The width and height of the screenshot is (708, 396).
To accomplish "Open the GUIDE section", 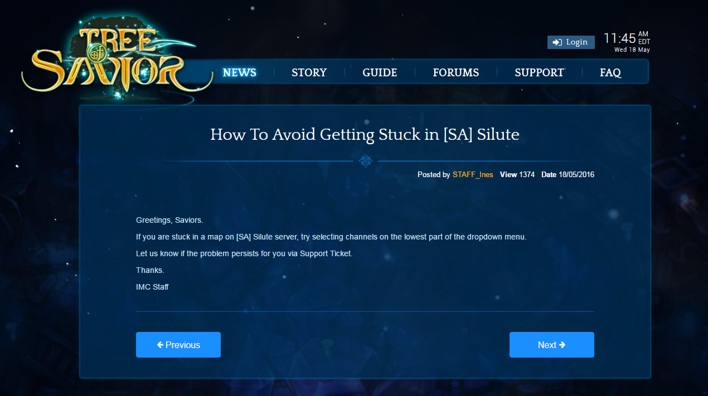I will [x=380, y=72].
